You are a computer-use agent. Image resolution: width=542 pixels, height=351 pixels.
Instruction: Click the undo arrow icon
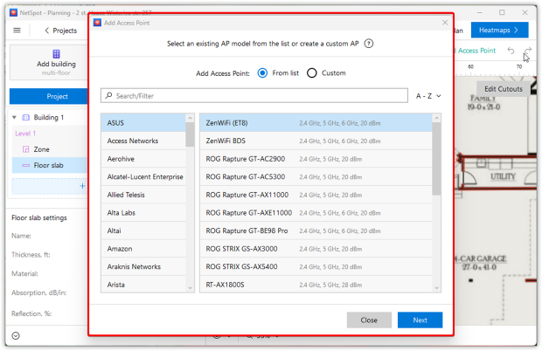[x=511, y=51]
